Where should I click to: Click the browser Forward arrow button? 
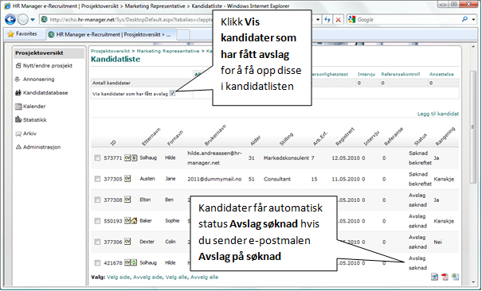[23, 20]
